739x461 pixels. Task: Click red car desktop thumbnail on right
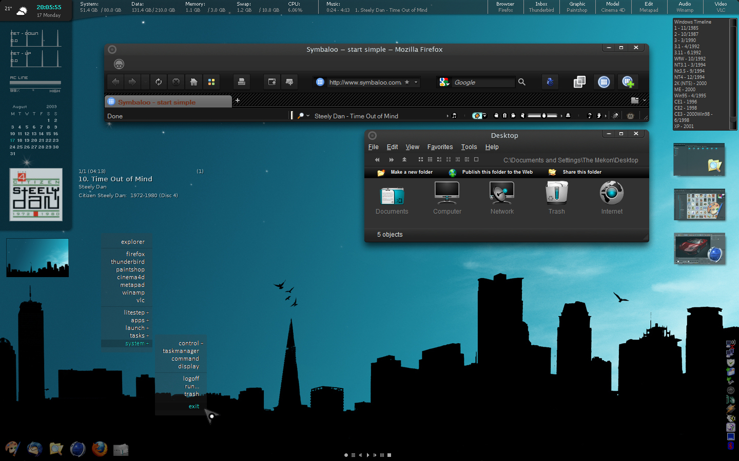pyautogui.click(x=699, y=249)
